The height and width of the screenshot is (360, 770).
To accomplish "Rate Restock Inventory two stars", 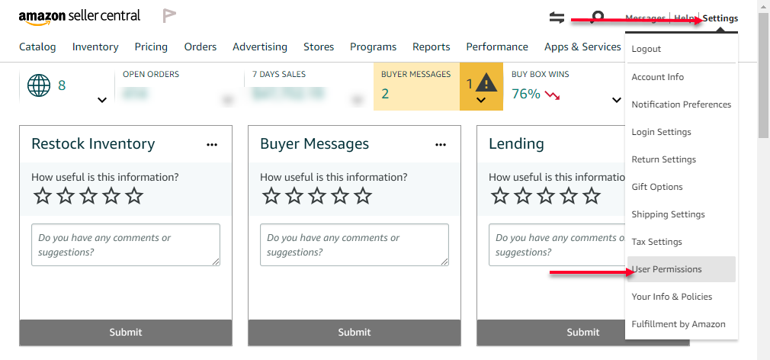I will [x=66, y=196].
